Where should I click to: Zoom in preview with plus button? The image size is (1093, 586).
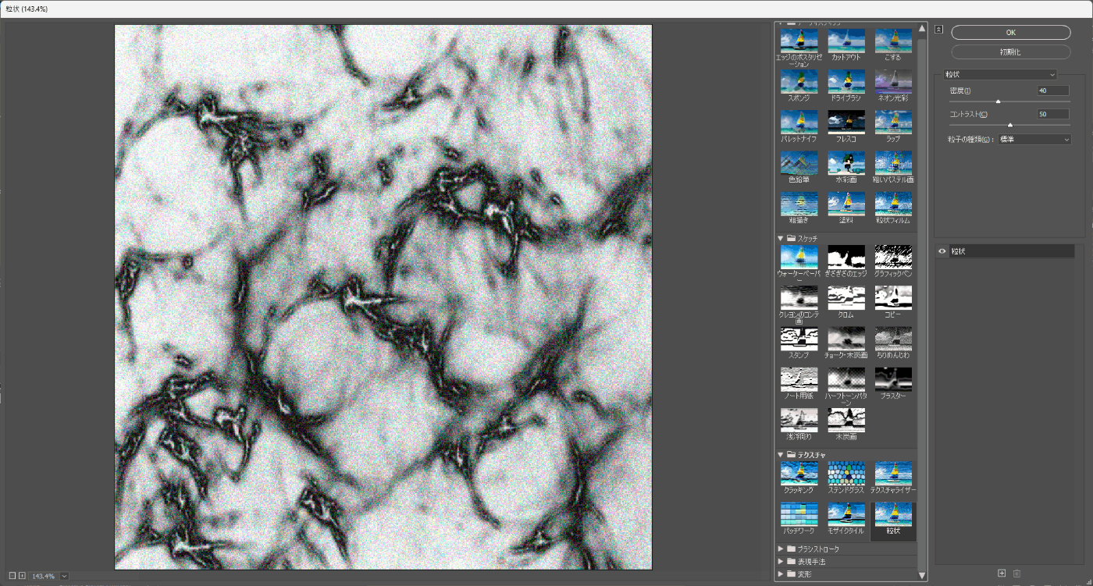[22, 576]
